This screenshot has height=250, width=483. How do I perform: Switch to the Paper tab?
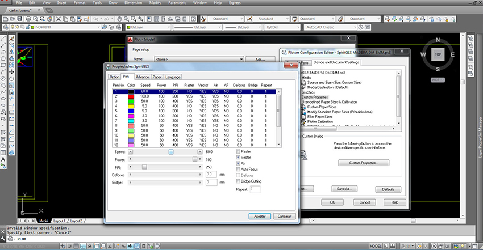[x=157, y=77]
